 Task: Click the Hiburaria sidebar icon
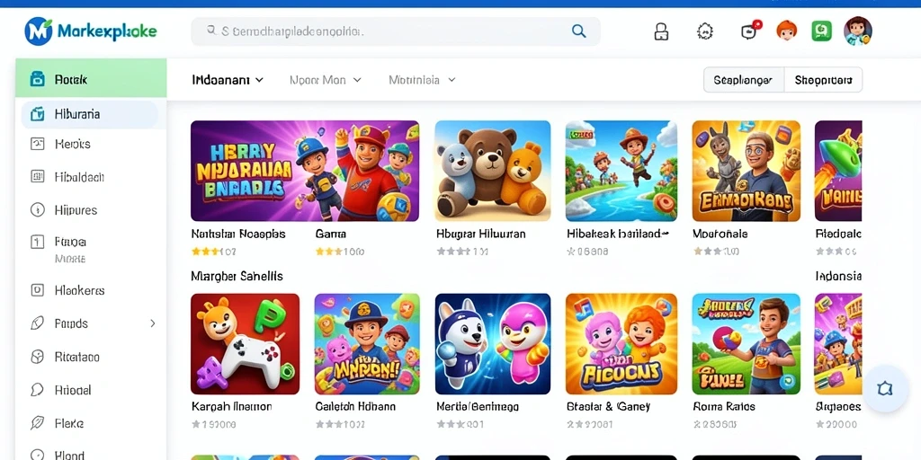click(37, 114)
